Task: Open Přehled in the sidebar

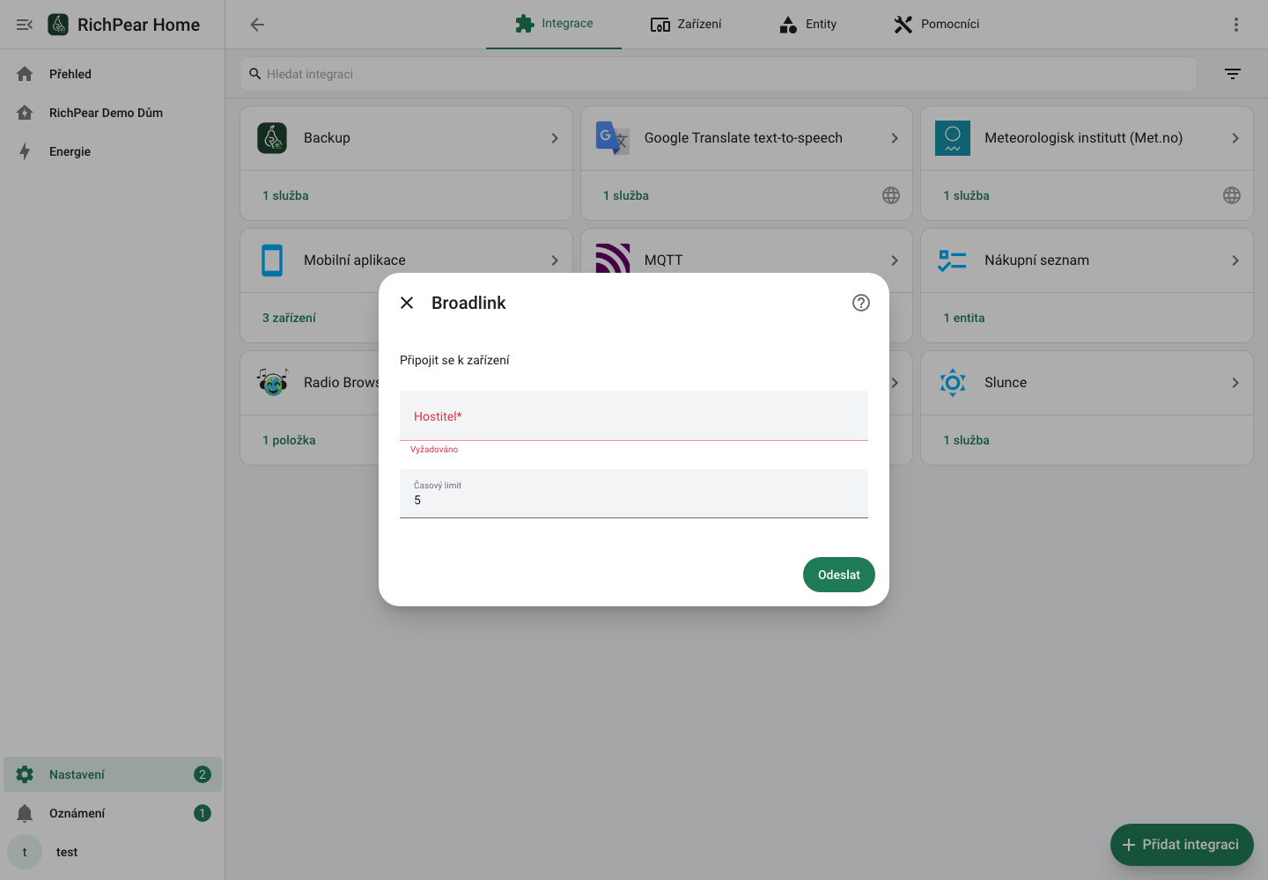Action: tap(113, 74)
